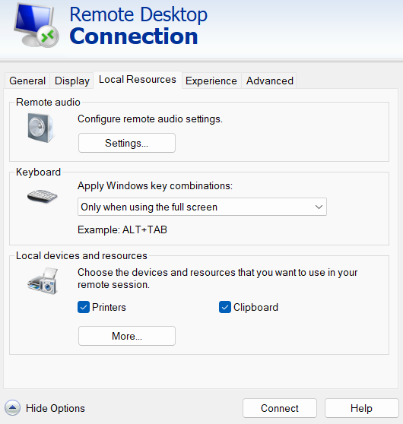The image size is (403, 424).
Task: Click the 'Keyboard' group title
Action: (x=38, y=172)
